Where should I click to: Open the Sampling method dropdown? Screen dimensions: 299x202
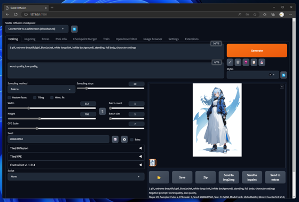(42, 89)
